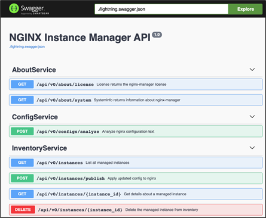Image resolution: width=266 pixels, height=218 pixels.
Task: Expand GET /api/v0/about/system operation
Action: click(136, 100)
